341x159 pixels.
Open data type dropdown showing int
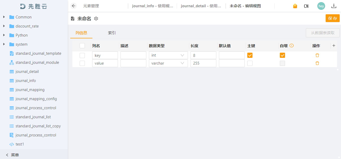168,55
